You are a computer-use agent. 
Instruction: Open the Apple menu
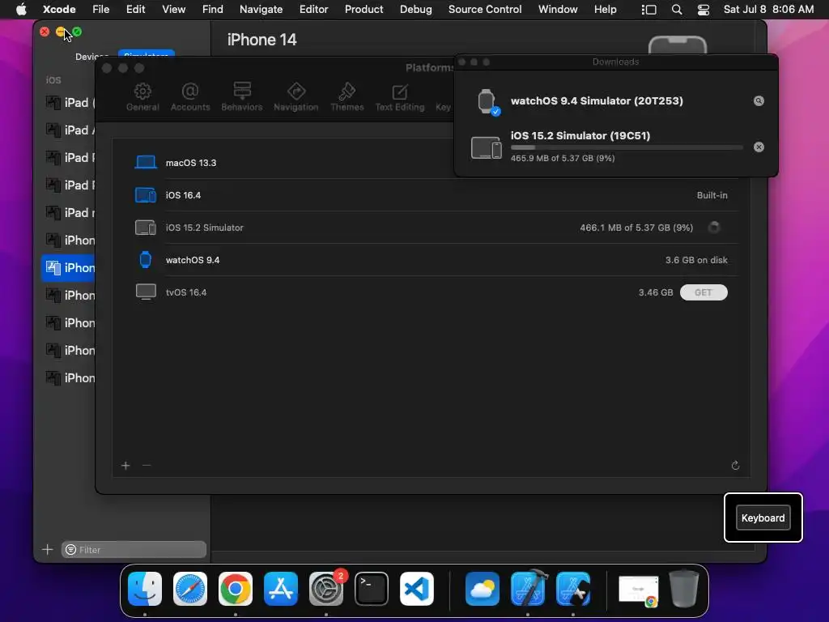pos(20,9)
